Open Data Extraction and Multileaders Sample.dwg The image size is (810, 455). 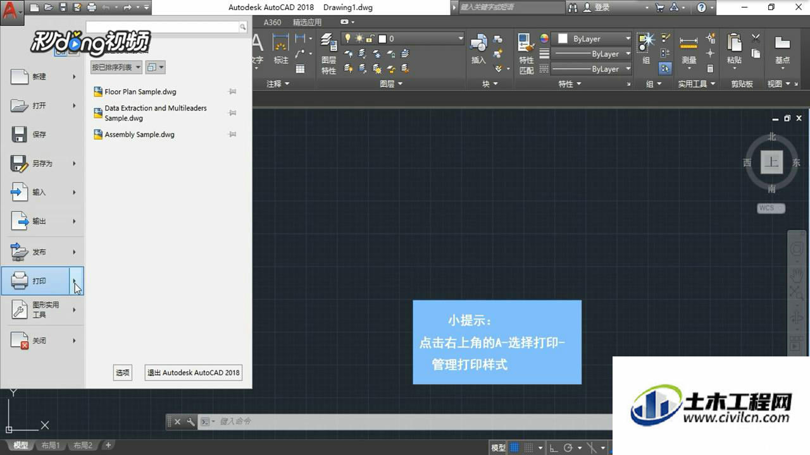coord(156,113)
